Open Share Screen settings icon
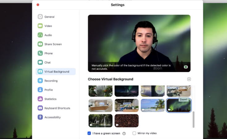 40,44
